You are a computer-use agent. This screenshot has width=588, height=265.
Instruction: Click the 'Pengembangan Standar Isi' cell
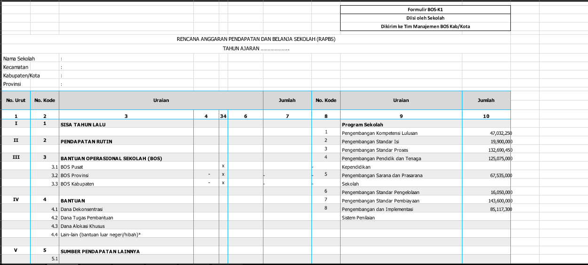pos(401,141)
